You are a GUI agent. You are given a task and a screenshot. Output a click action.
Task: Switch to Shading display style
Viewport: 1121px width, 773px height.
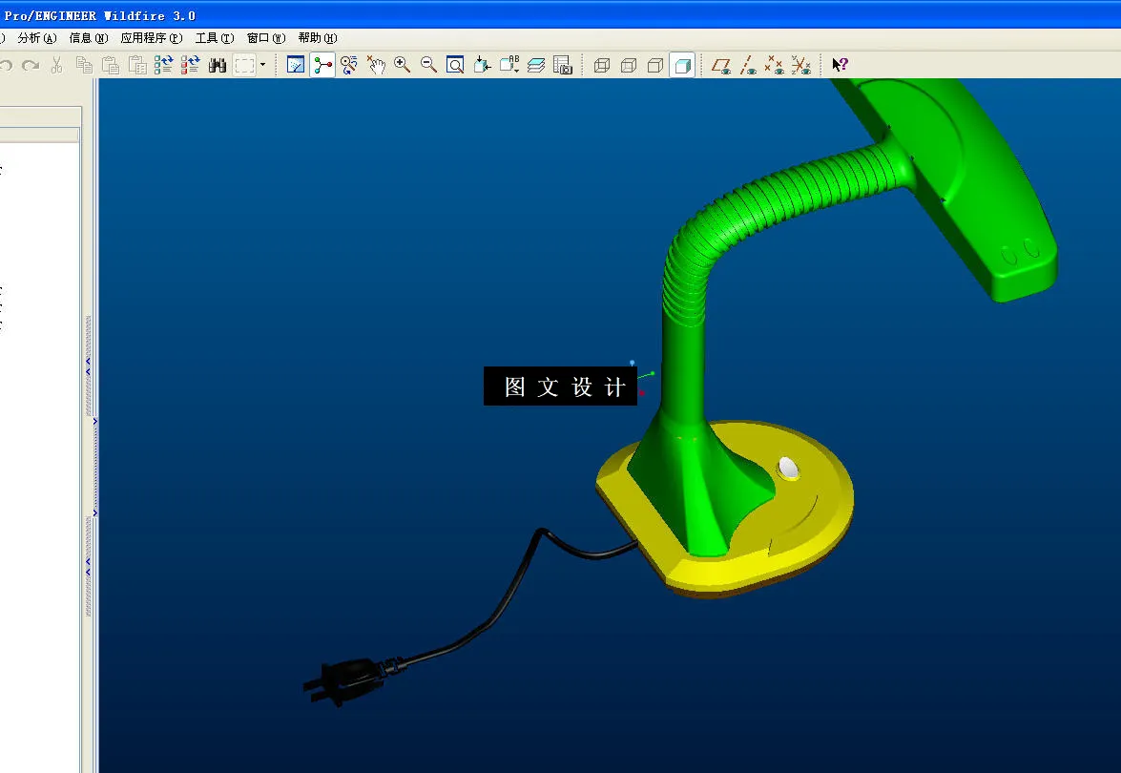[x=682, y=66]
